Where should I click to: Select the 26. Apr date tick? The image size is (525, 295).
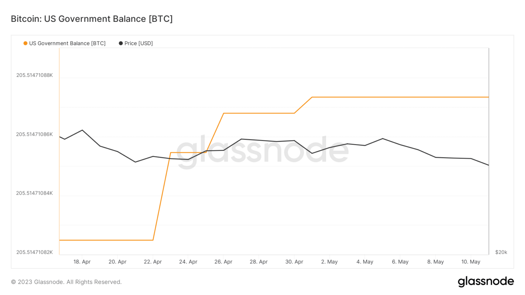click(223, 262)
